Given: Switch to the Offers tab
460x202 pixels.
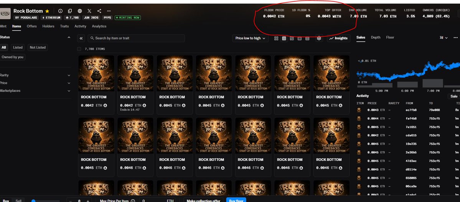Looking at the screenshot, I should coord(32,26).
